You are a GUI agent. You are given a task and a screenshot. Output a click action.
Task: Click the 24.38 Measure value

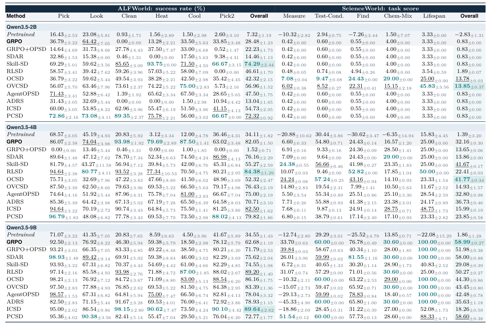coord(294,164)
